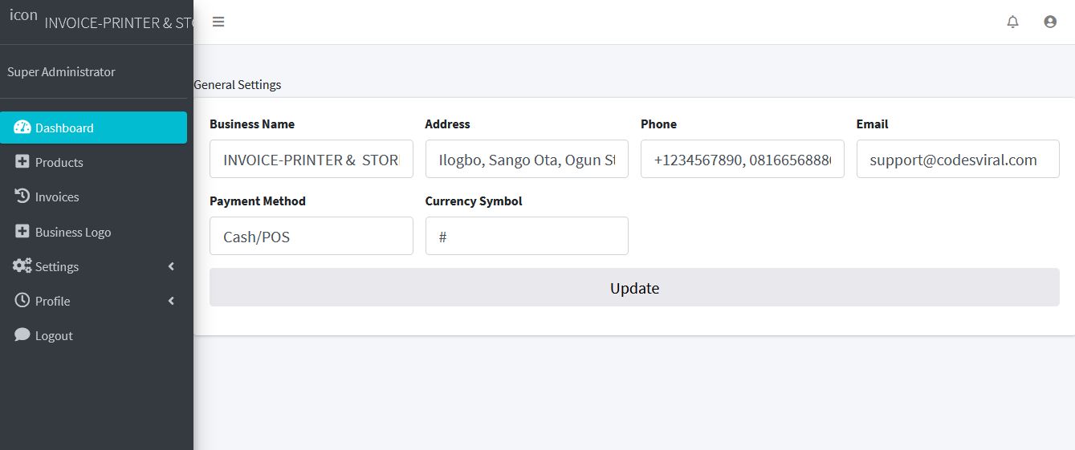Click the Business Logo plus icon
This screenshot has height=450, width=1075.
click(22, 232)
